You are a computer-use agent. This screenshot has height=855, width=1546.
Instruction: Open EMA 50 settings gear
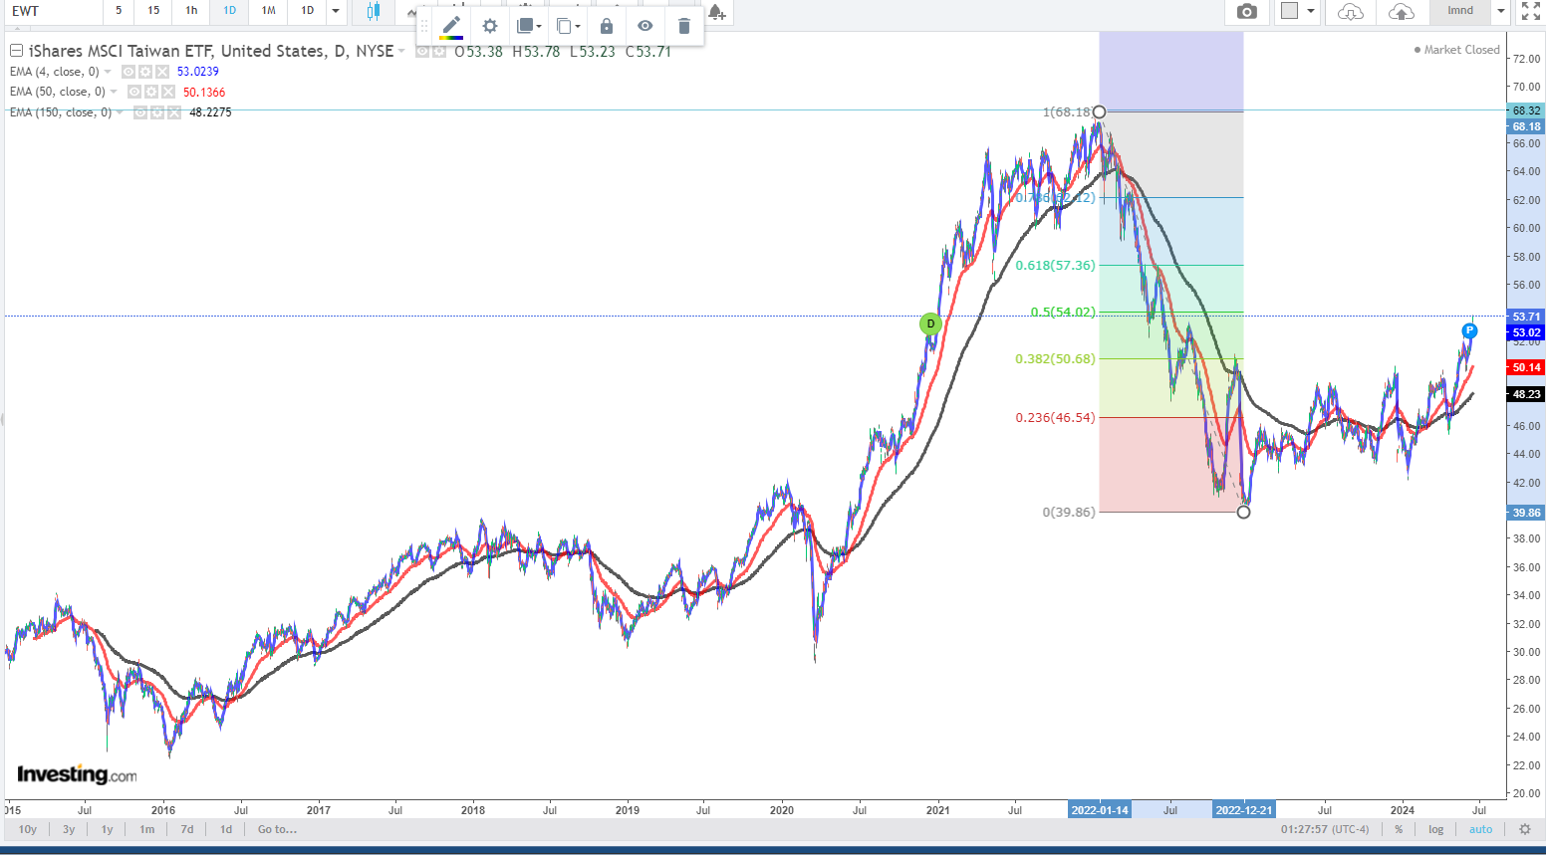151,92
